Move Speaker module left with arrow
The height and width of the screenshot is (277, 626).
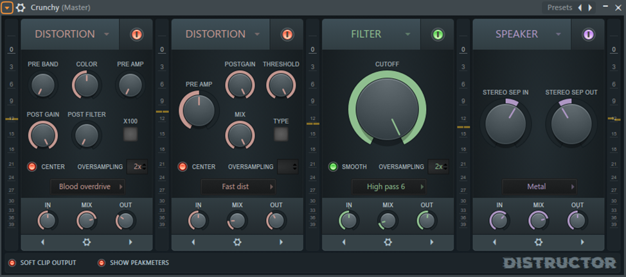495,242
